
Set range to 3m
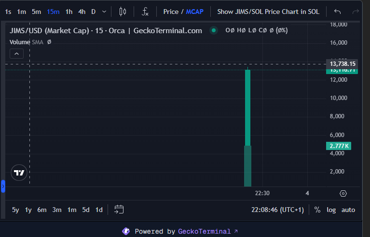[57, 210]
